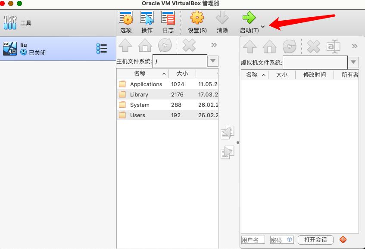Image resolution: width=365 pixels, height=249 pixels.
Task: Open the liu machine menu list icon
Action: 102,49
